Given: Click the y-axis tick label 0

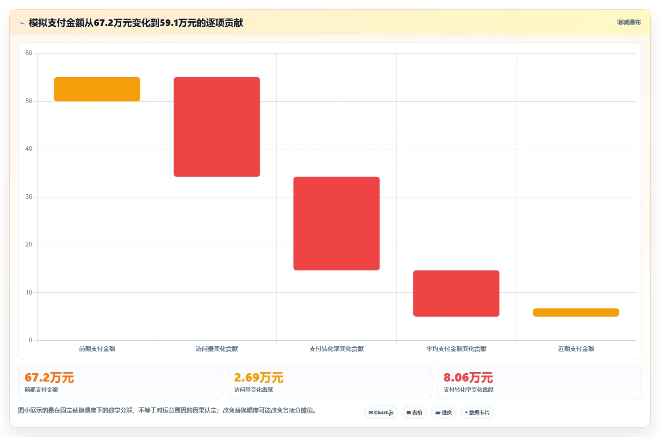Looking at the screenshot, I should pyautogui.click(x=31, y=340).
